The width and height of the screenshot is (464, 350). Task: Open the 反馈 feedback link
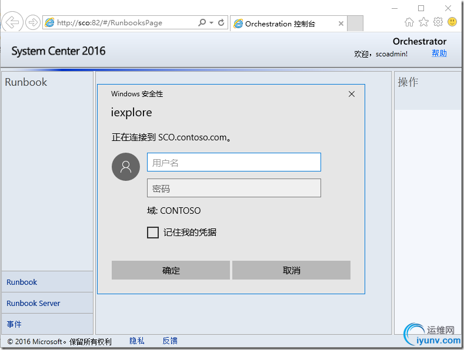pos(170,341)
